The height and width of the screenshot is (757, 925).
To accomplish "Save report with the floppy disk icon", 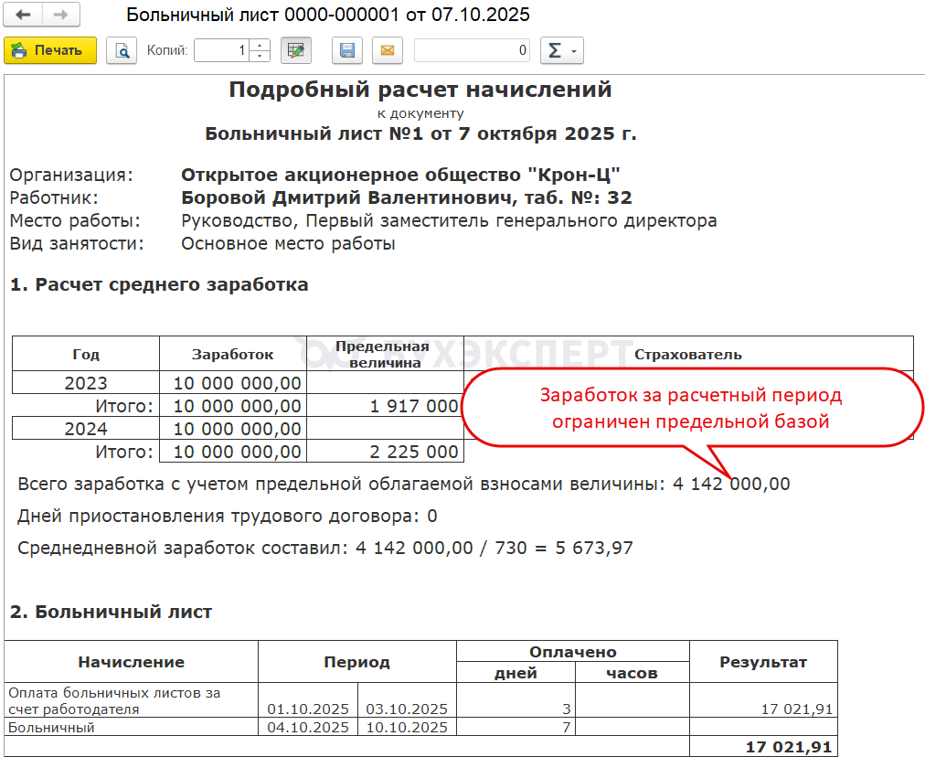I will click(x=347, y=51).
